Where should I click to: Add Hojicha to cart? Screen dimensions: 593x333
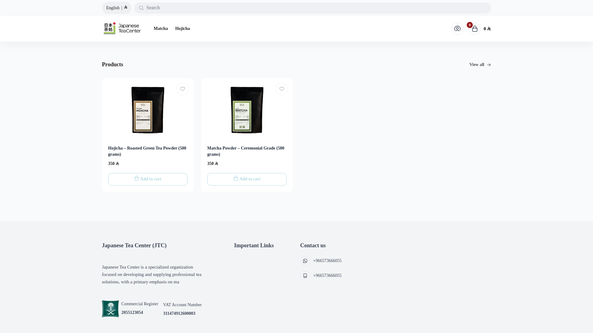[148, 179]
